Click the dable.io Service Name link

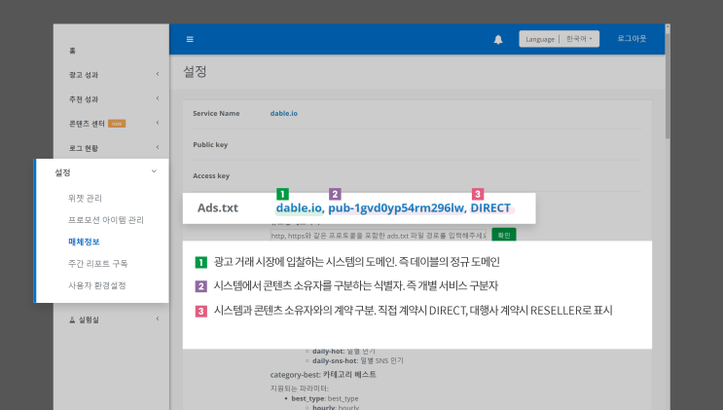pyautogui.click(x=283, y=114)
